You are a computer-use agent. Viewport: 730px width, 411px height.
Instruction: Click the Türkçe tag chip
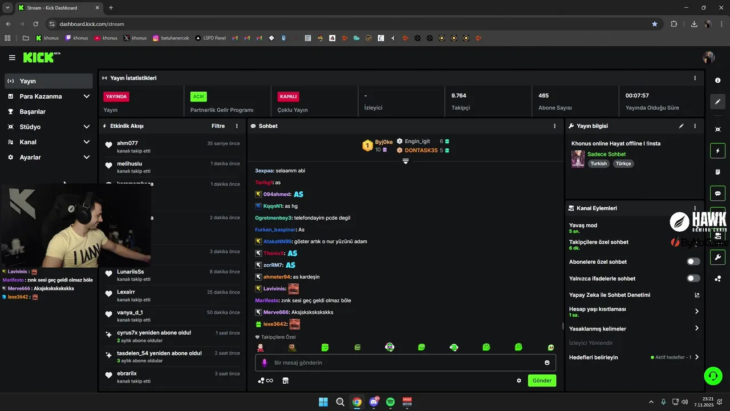click(x=623, y=164)
